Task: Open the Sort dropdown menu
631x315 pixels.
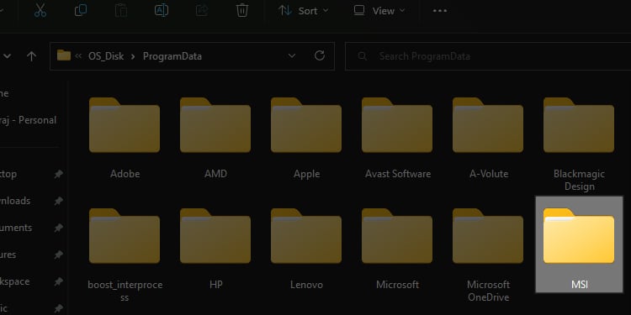Action: 304,11
